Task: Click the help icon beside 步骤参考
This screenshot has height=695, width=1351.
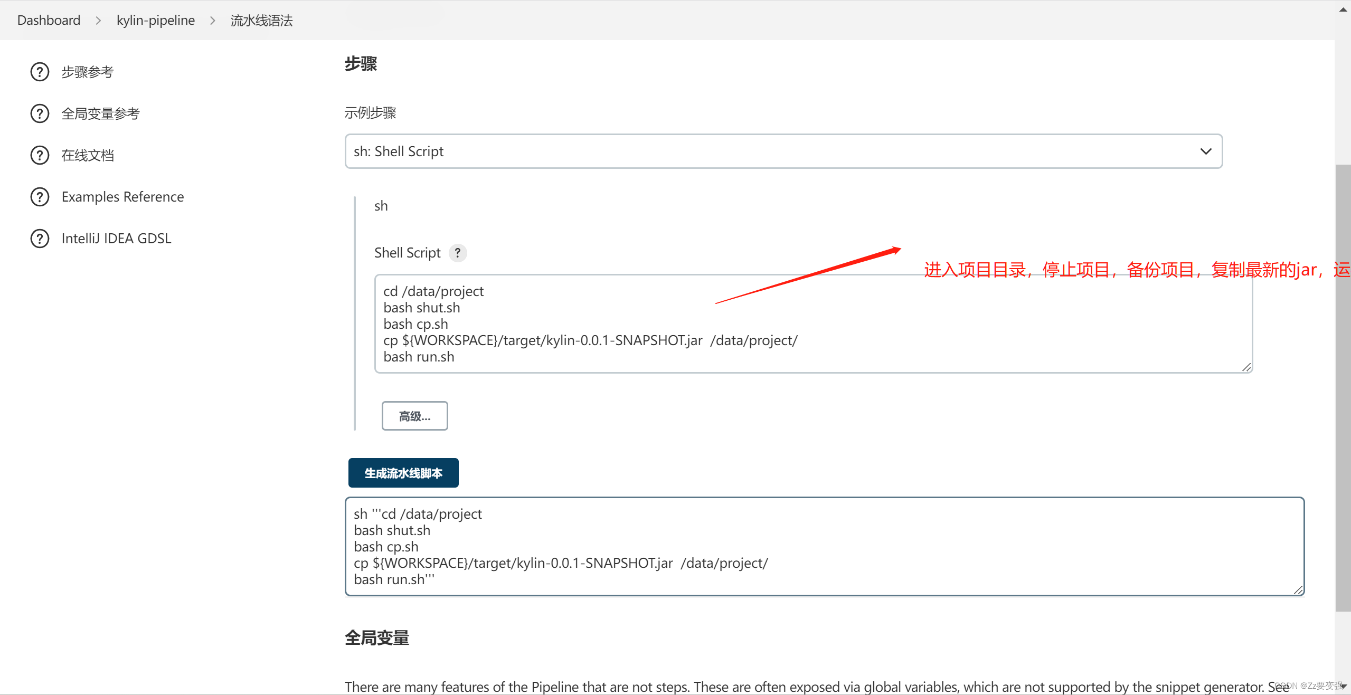Action: tap(39, 71)
